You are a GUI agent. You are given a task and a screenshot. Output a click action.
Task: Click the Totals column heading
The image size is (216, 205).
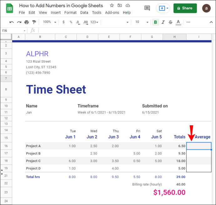pos(179,137)
